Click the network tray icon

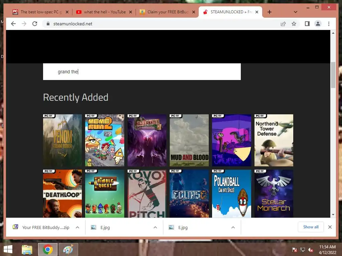[303, 250]
